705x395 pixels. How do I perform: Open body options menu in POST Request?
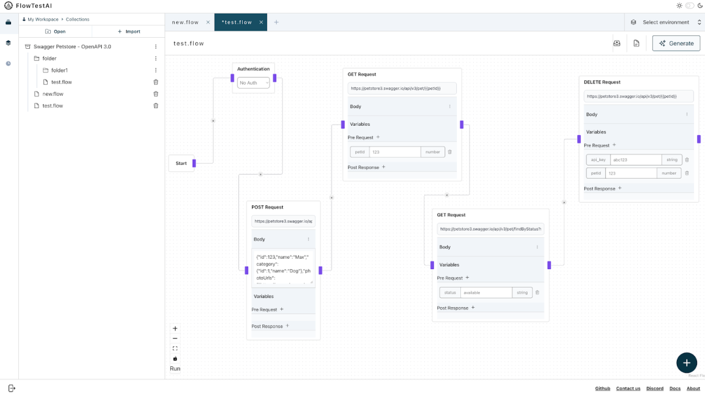point(309,239)
